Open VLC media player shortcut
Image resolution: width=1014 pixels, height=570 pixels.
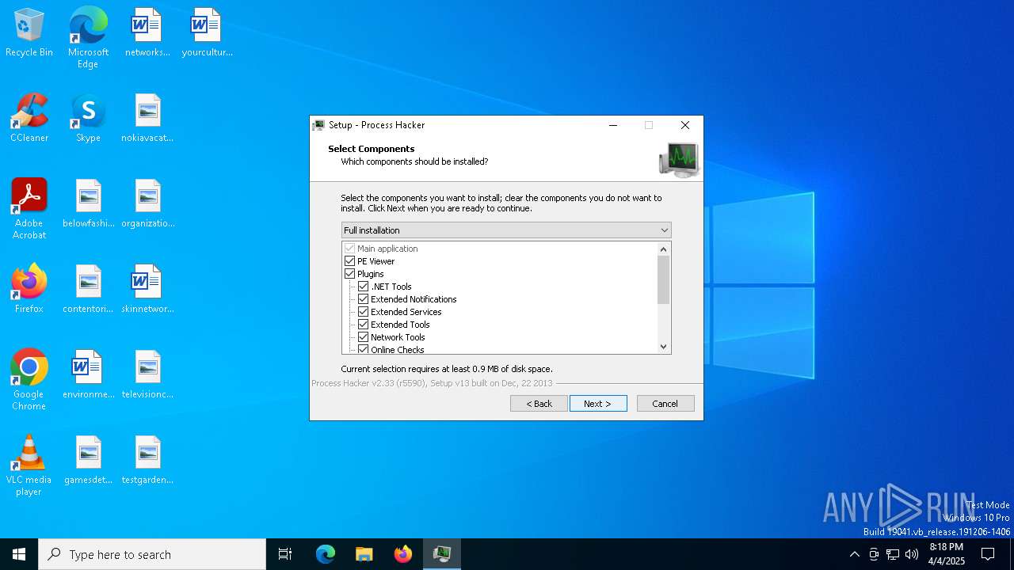pos(29,465)
